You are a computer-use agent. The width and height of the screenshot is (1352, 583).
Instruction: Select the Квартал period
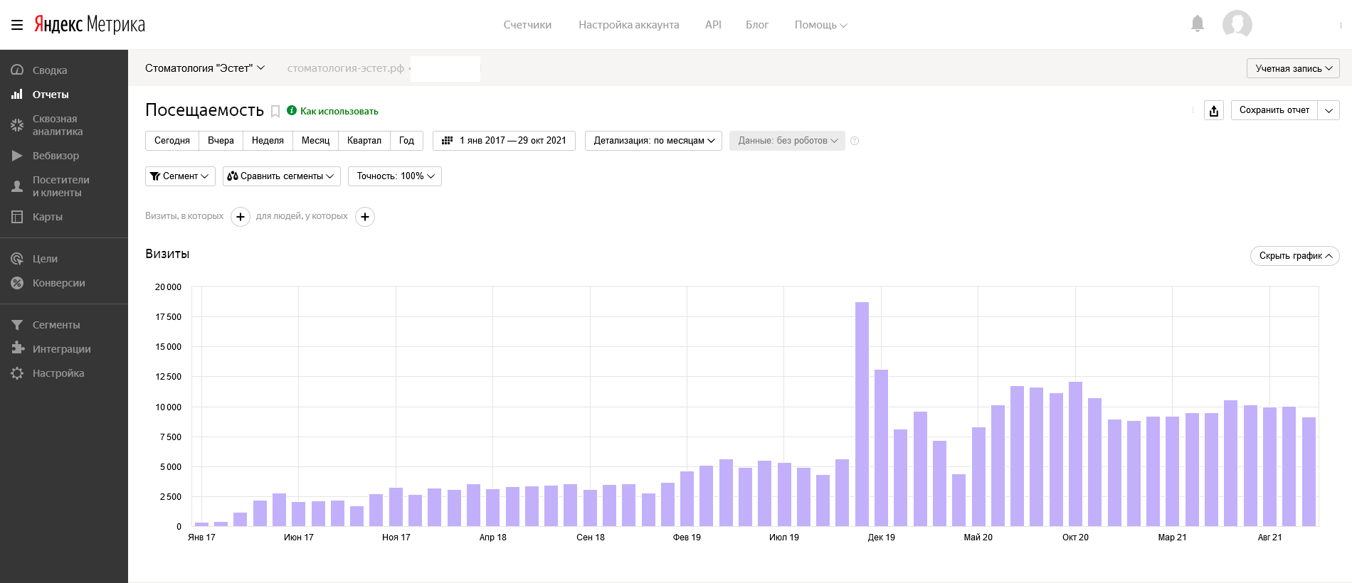click(364, 141)
